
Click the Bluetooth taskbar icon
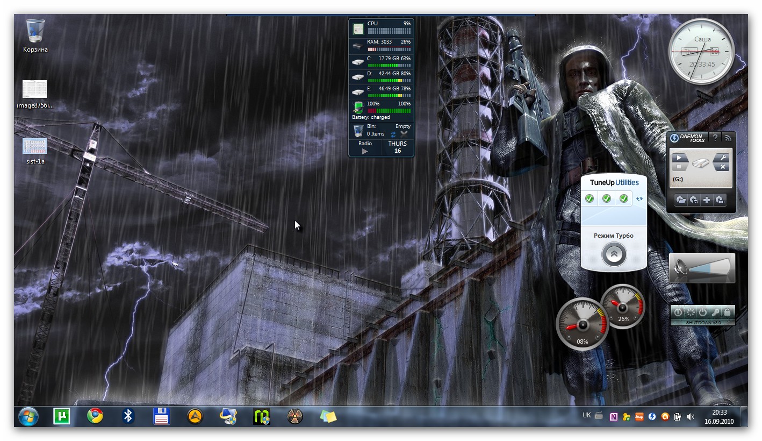tap(128, 416)
